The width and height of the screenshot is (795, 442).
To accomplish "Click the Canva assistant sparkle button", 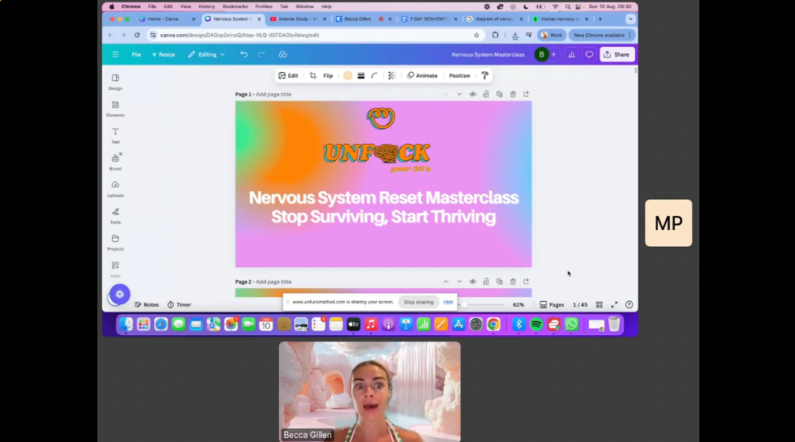I will pyautogui.click(x=120, y=295).
